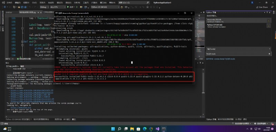The image size is (276, 132).
Task: Click the conda install PyQt5-tools command link
Action: [x=225, y=59]
